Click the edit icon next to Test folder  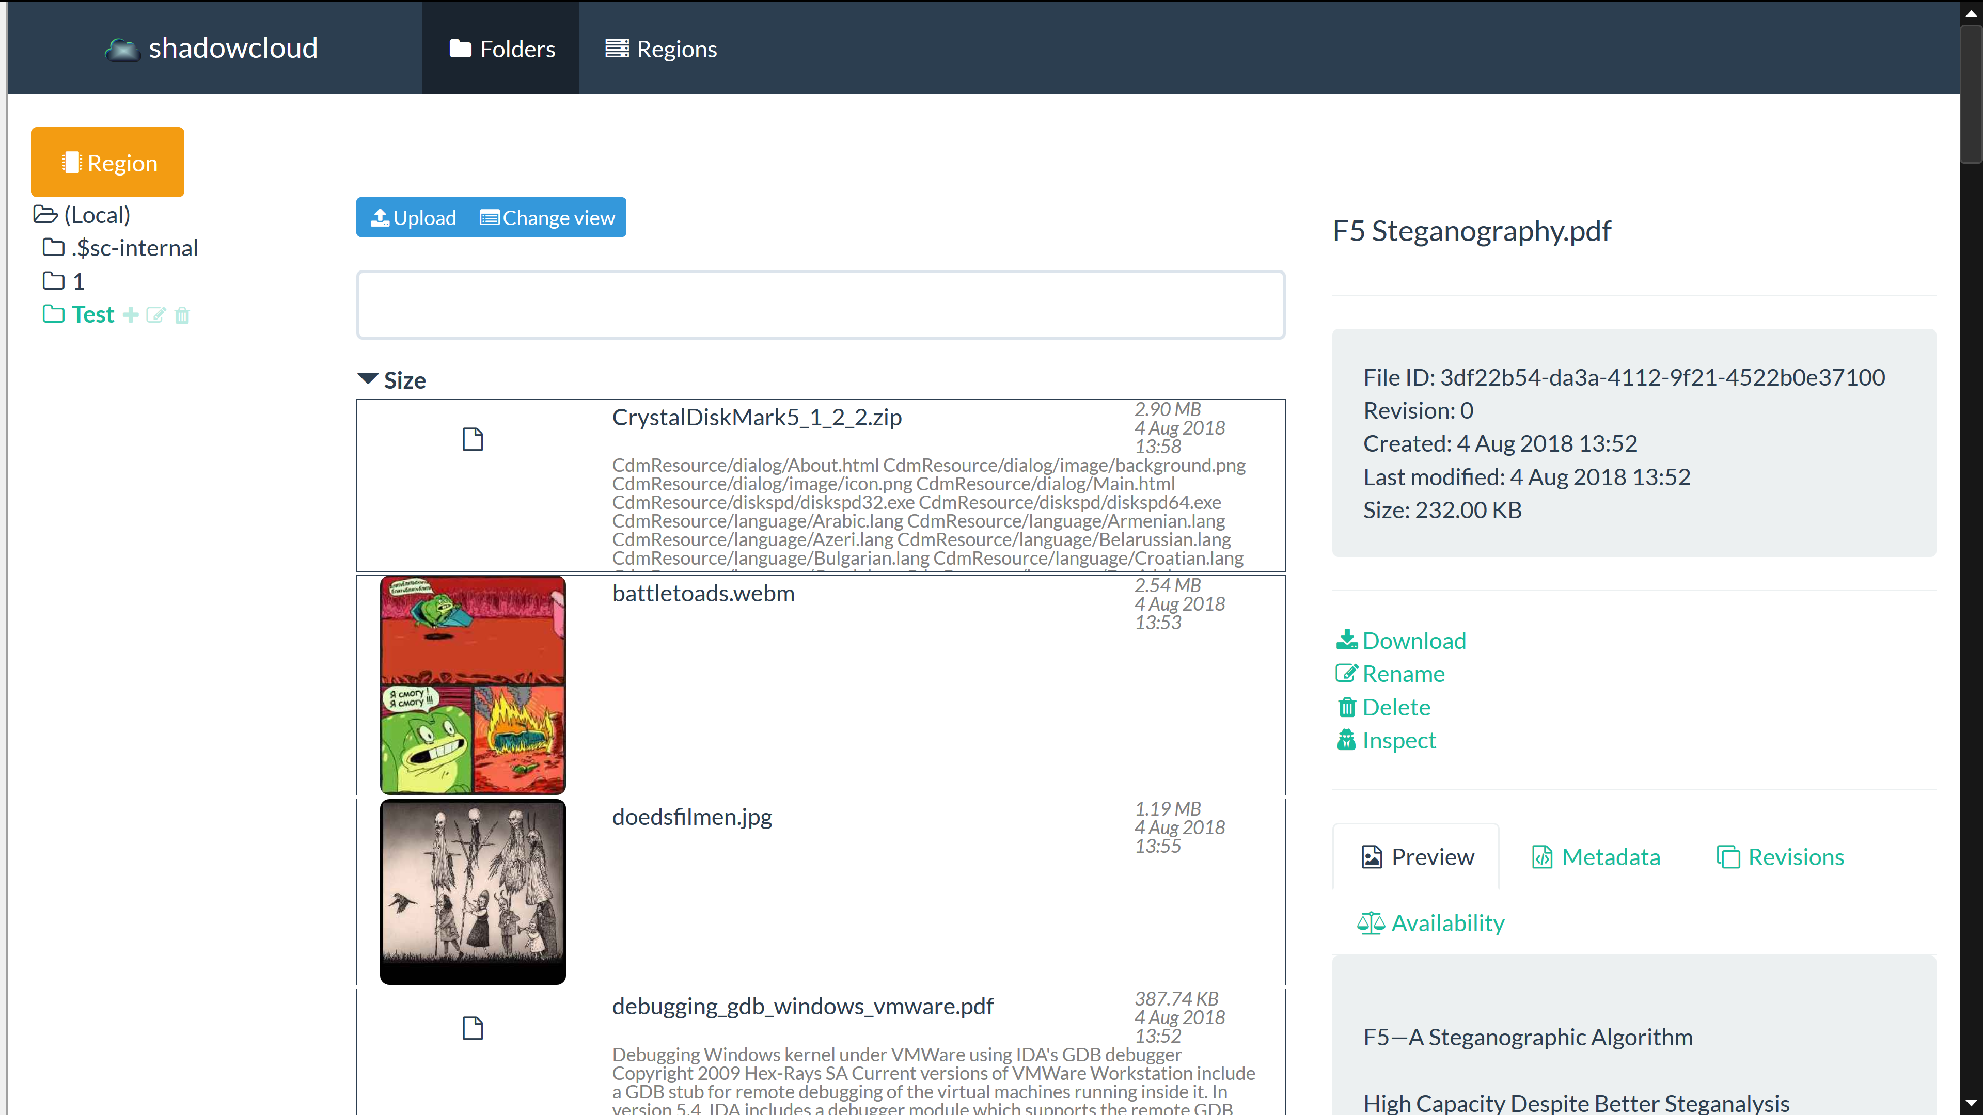click(155, 315)
